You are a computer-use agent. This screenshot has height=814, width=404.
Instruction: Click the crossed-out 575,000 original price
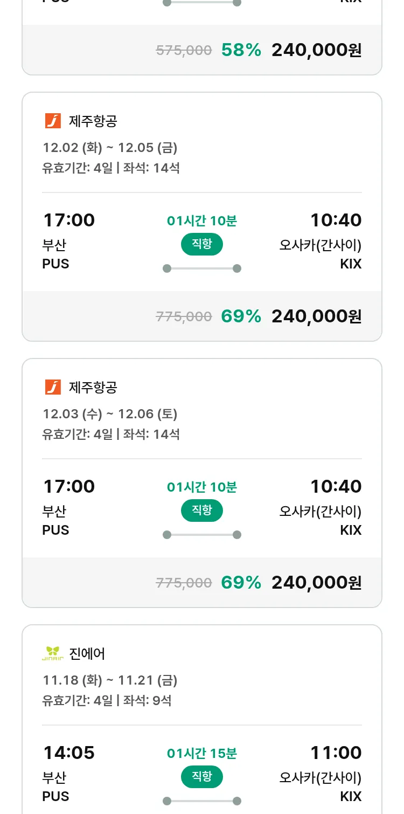(x=184, y=50)
